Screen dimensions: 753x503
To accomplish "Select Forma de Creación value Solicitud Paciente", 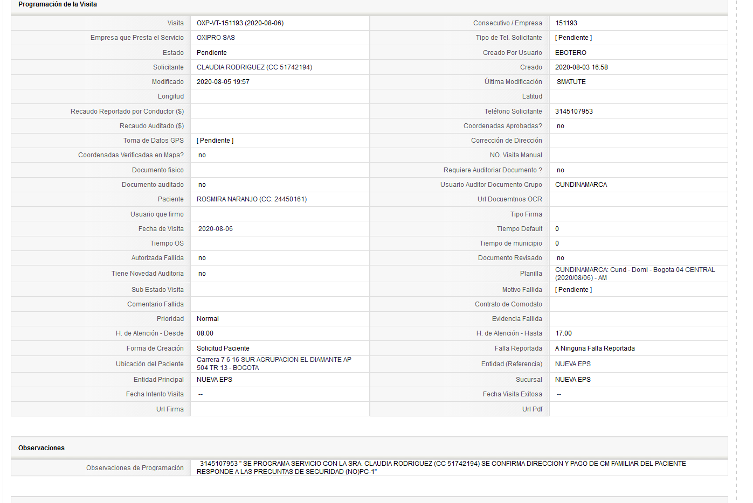I will (223, 348).
